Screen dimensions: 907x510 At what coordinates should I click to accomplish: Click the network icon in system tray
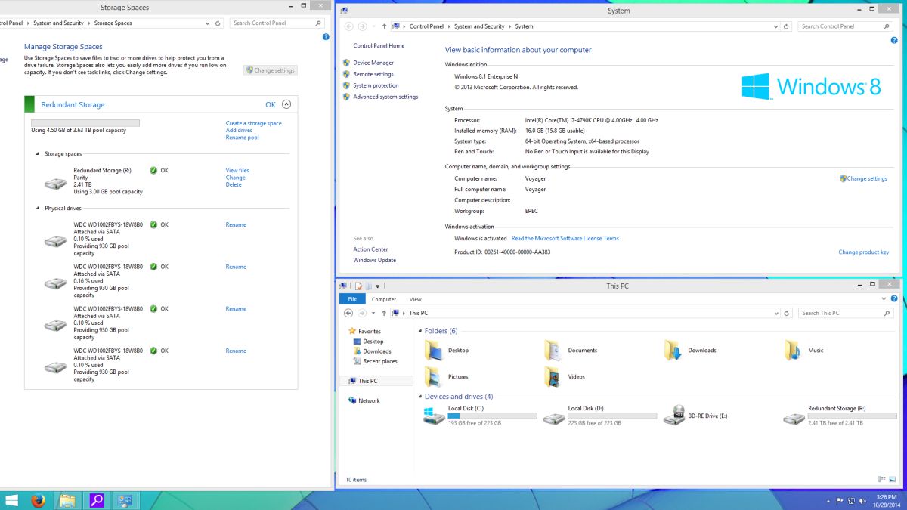coord(852,500)
